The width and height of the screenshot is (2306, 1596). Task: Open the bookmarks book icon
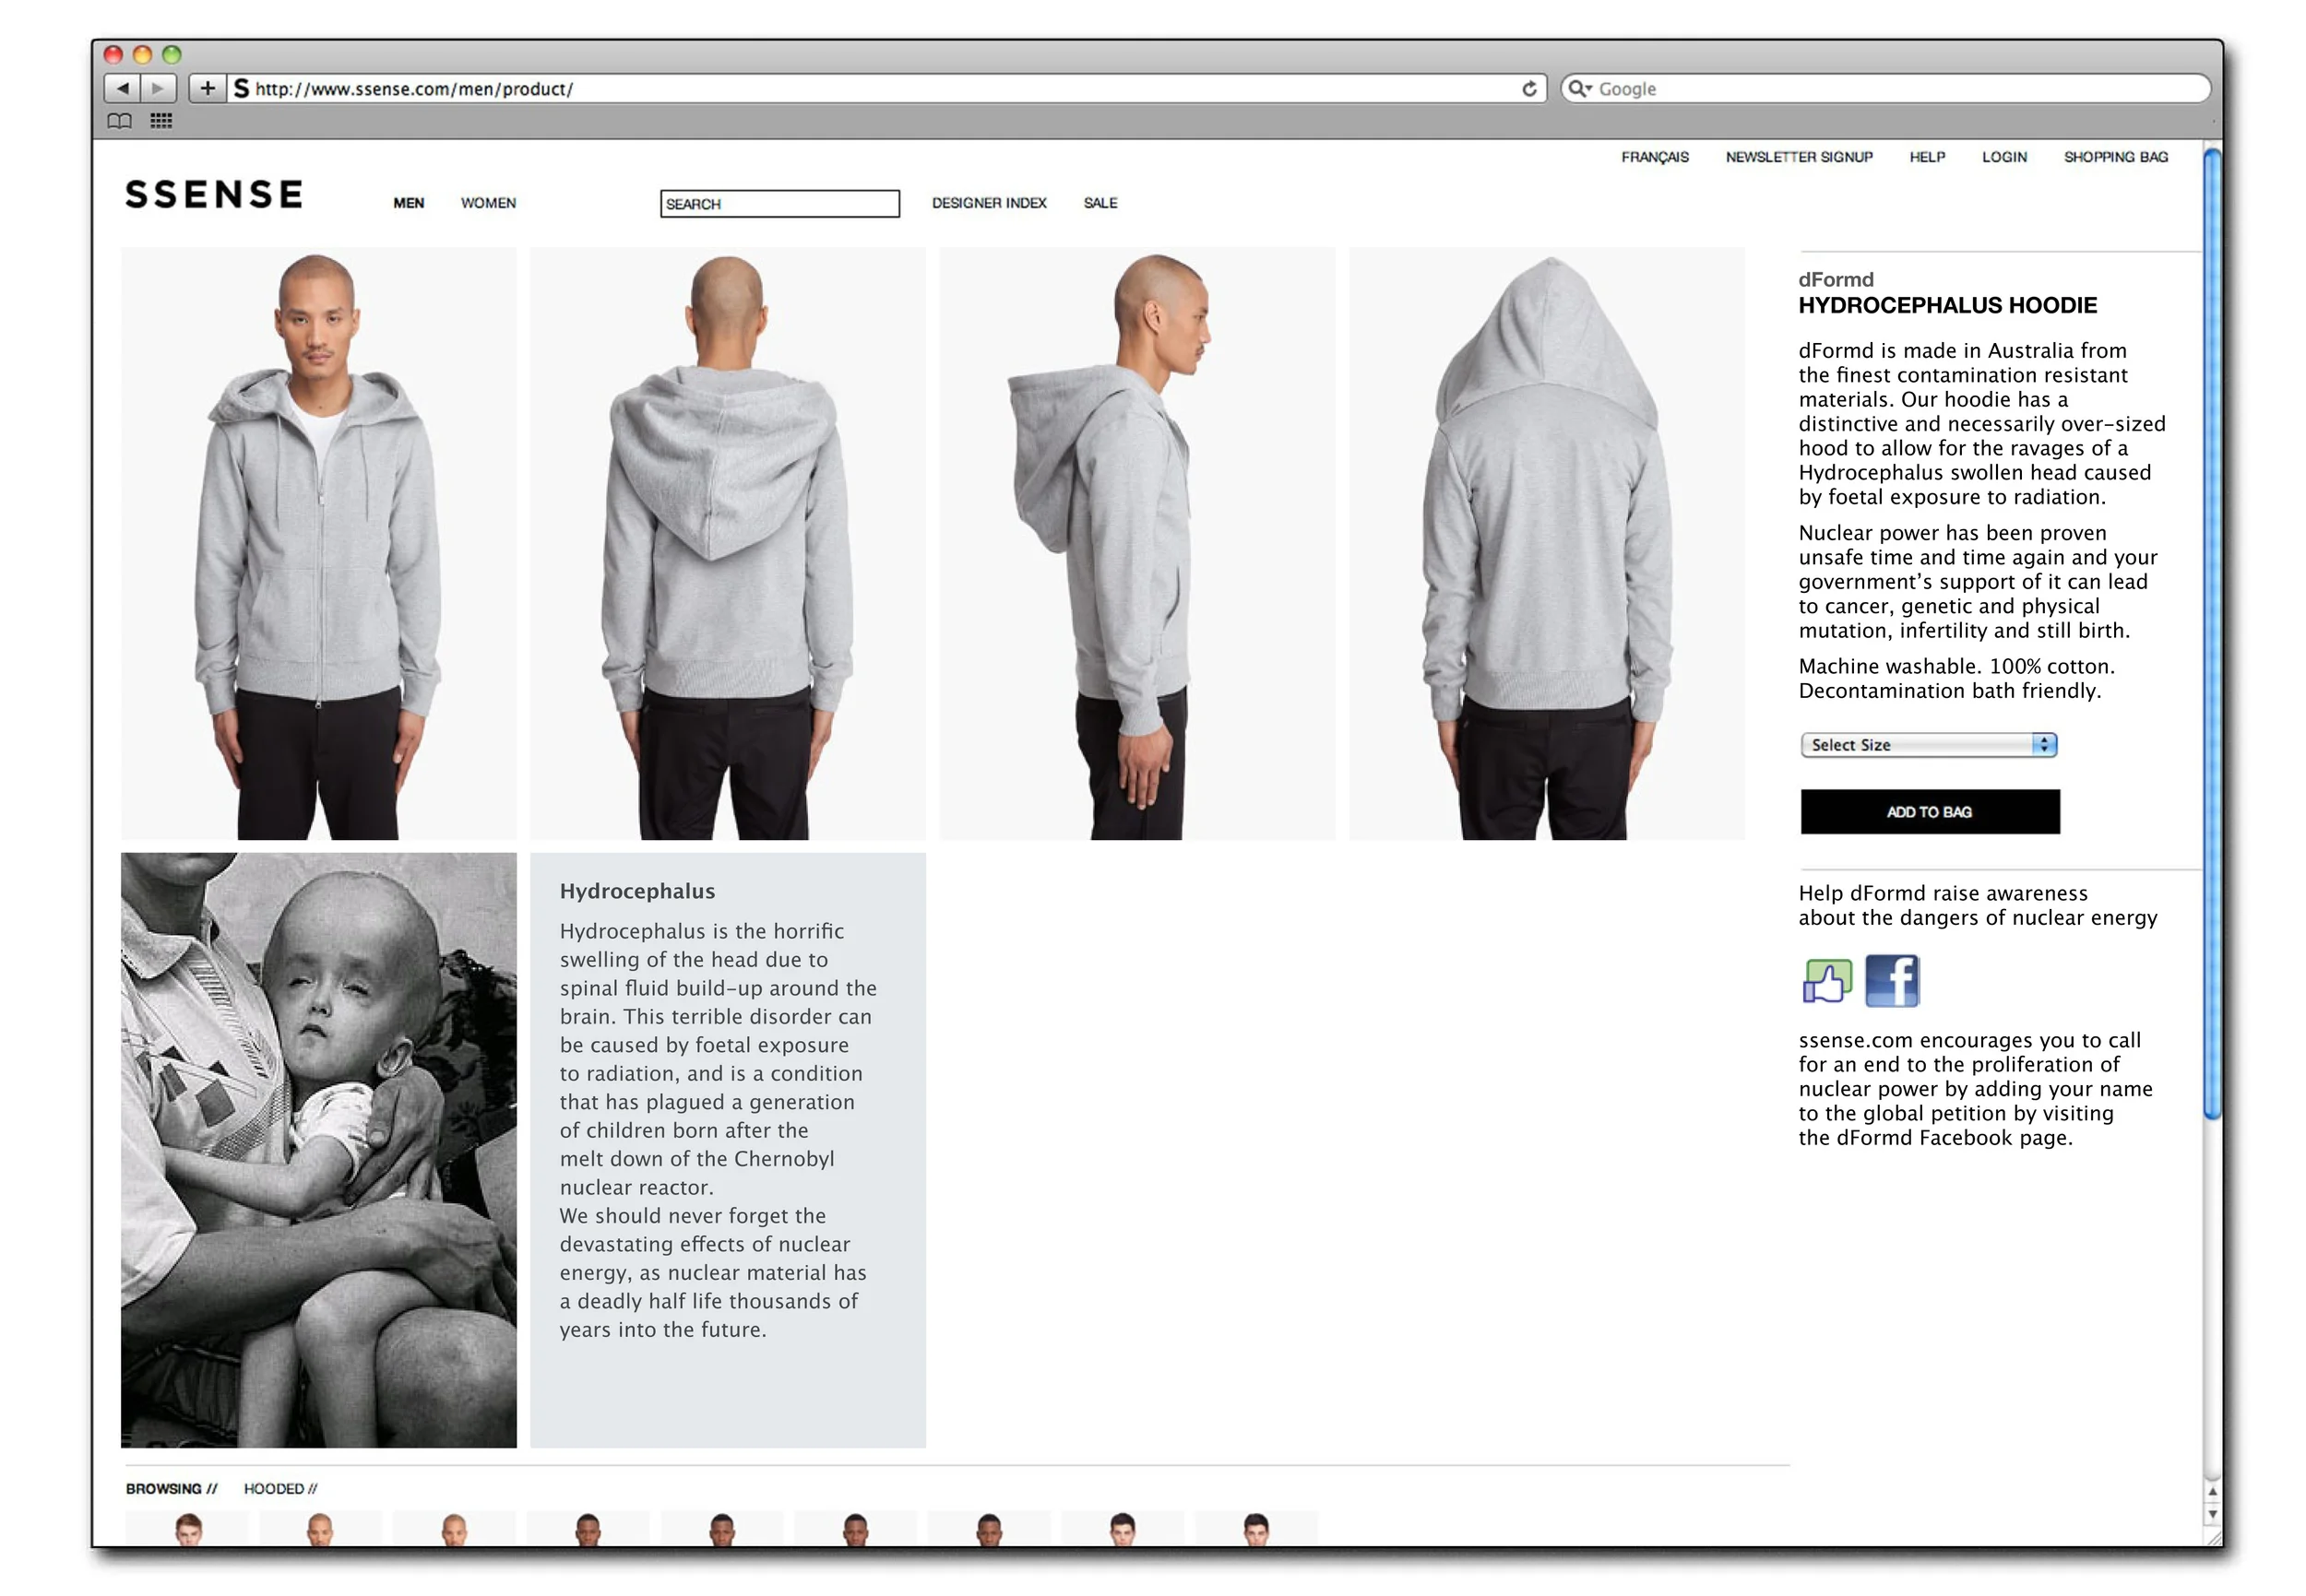(x=119, y=121)
